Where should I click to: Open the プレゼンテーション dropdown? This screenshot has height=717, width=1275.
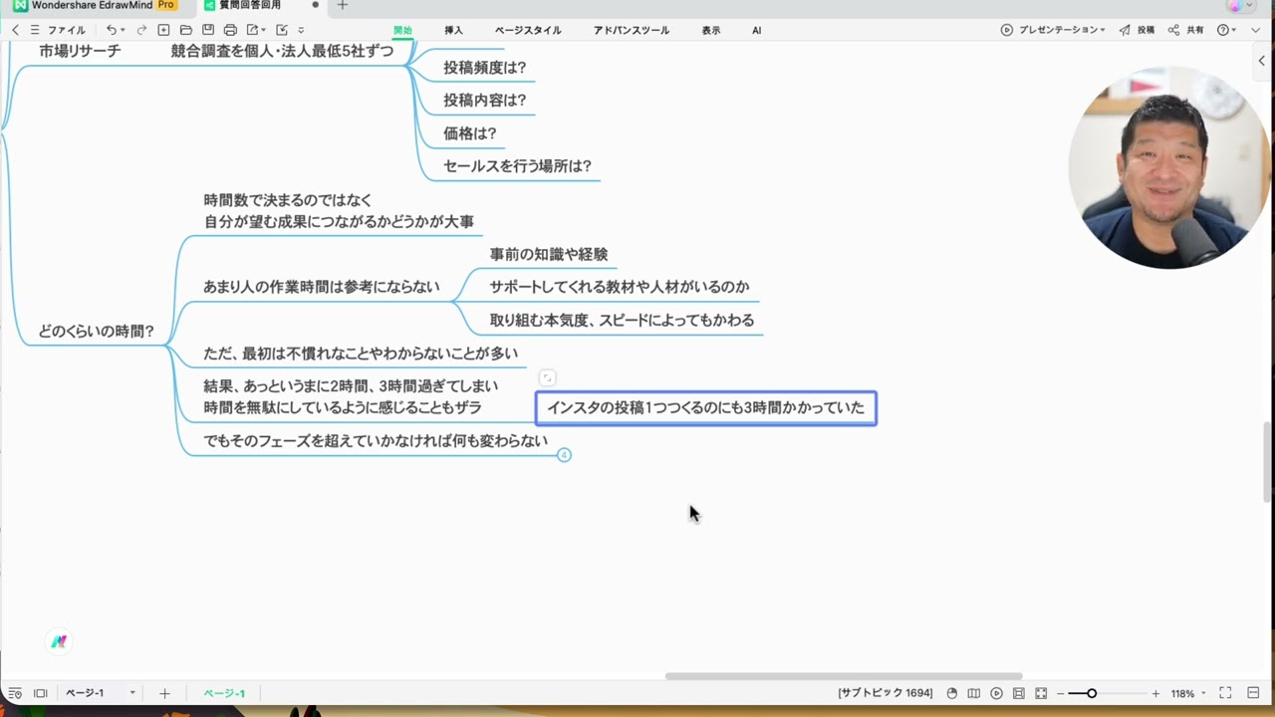coord(1054,30)
